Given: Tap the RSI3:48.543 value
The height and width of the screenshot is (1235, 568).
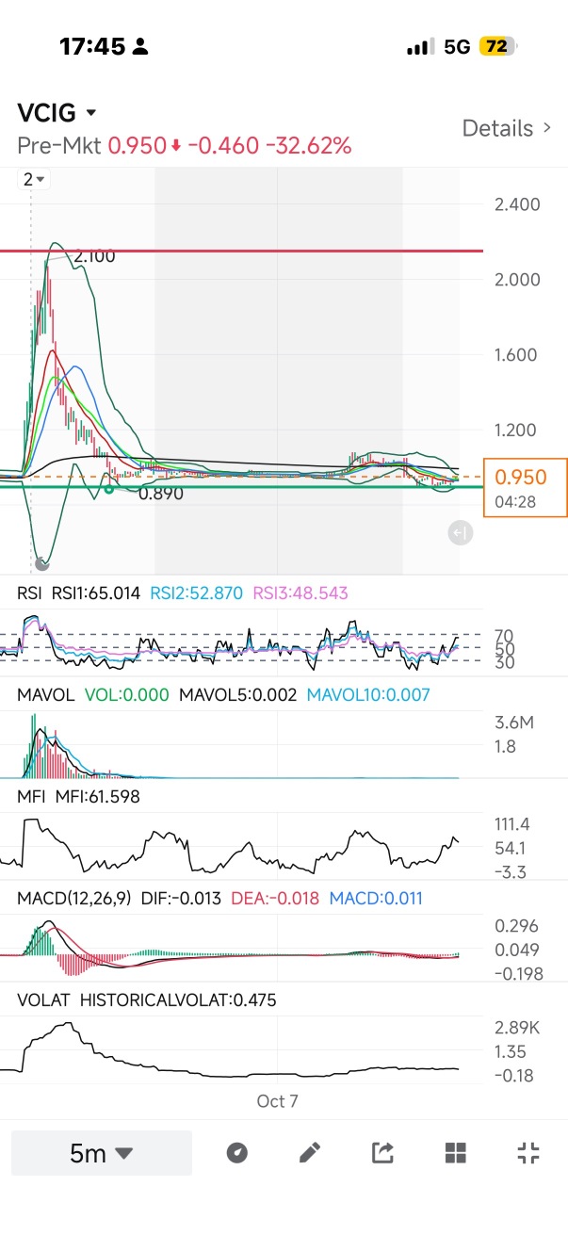Looking at the screenshot, I should pyautogui.click(x=300, y=593).
